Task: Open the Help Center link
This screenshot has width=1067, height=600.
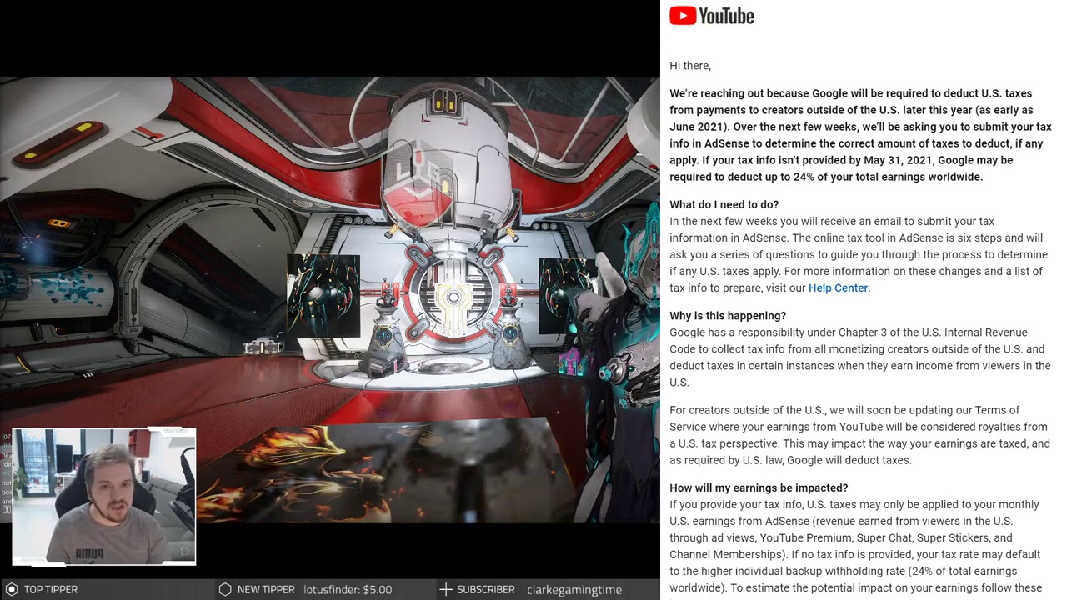Action: (x=838, y=287)
